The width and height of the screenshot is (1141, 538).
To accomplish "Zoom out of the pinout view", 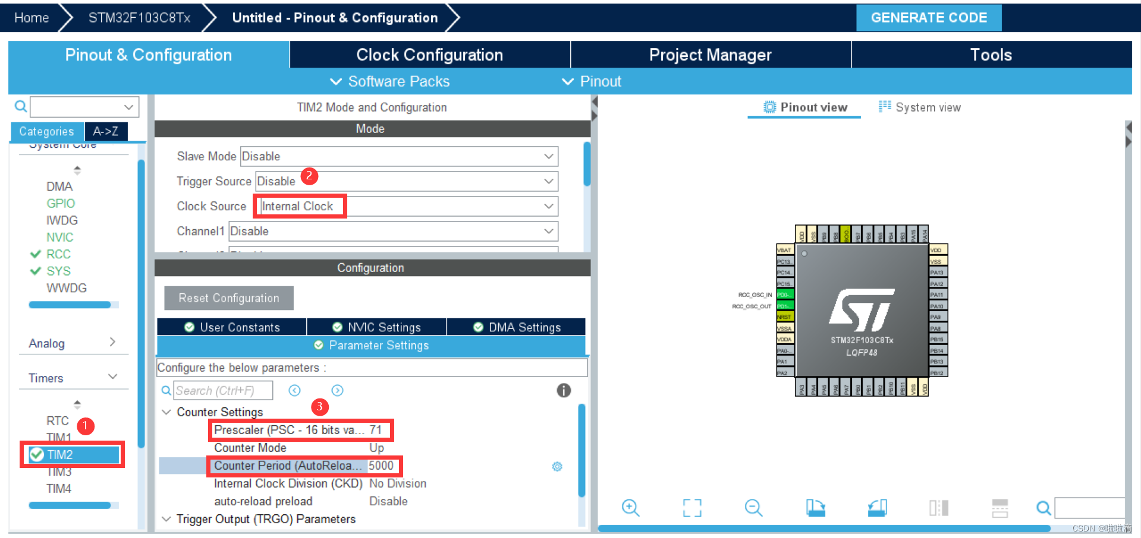I will coord(753,508).
